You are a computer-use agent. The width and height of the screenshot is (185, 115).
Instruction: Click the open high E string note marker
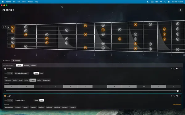(13, 27)
